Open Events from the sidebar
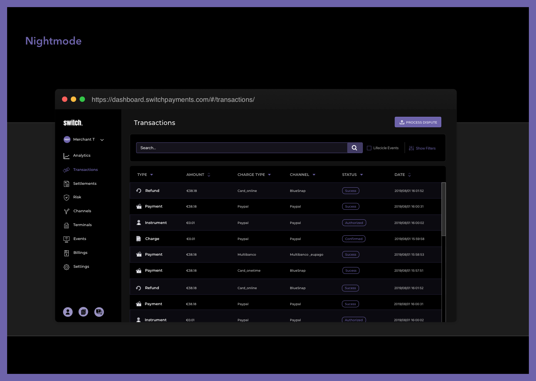Viewport: 536px width, 381px height. [80, 239]
